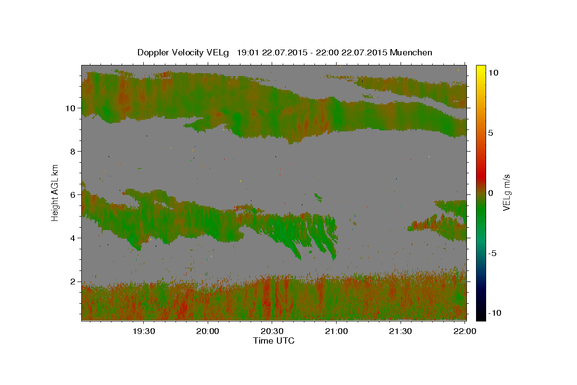
Task: Click the 20:30 time tick label
Action: click(x=272, y=331)
